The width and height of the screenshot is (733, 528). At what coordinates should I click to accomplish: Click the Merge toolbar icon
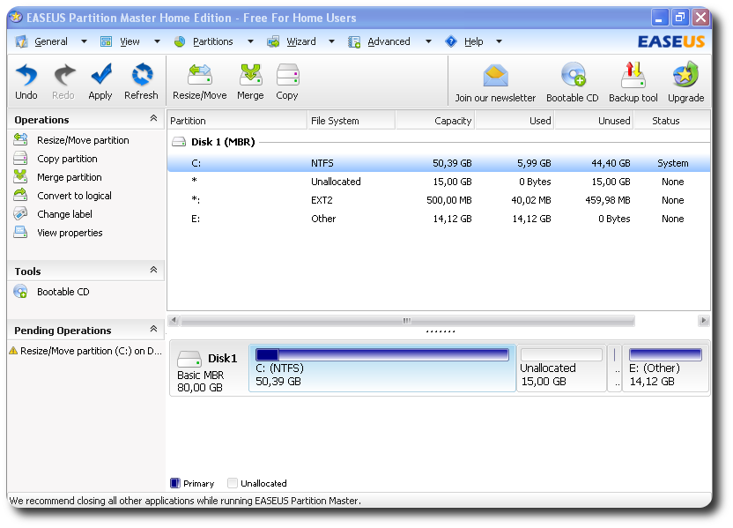tap(250, 75)
